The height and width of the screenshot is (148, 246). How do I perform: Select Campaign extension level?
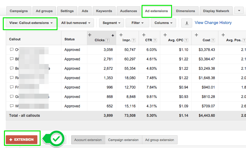click(x=123, y=140)
